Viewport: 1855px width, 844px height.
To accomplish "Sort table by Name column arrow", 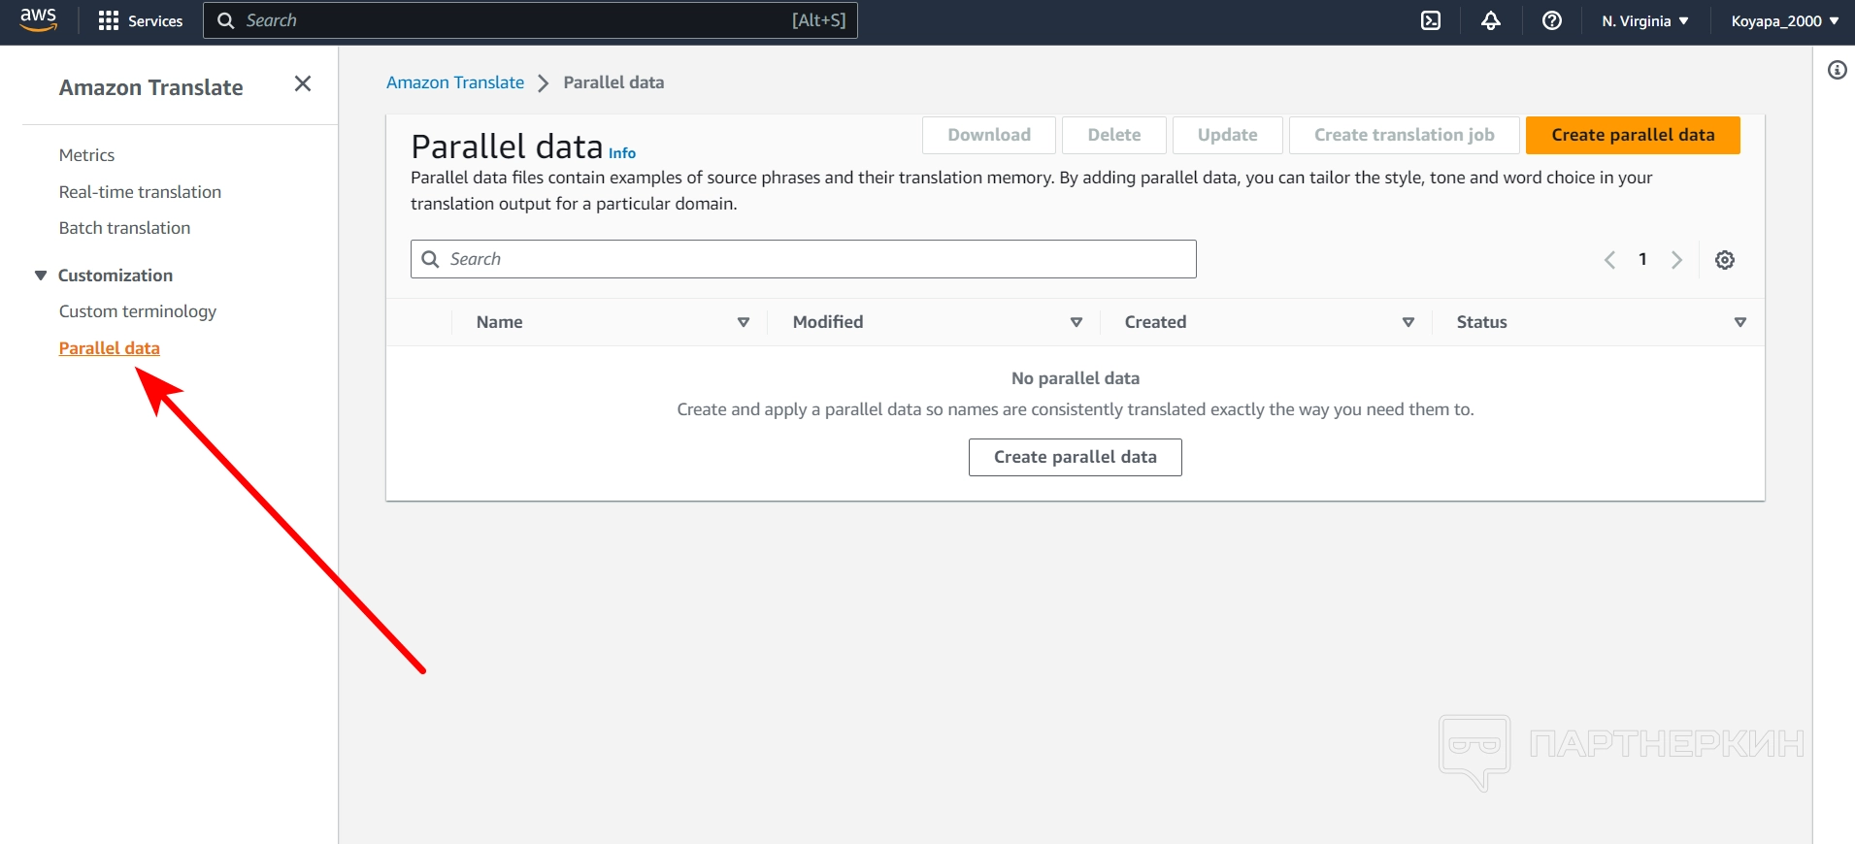I will click(744, 322).
